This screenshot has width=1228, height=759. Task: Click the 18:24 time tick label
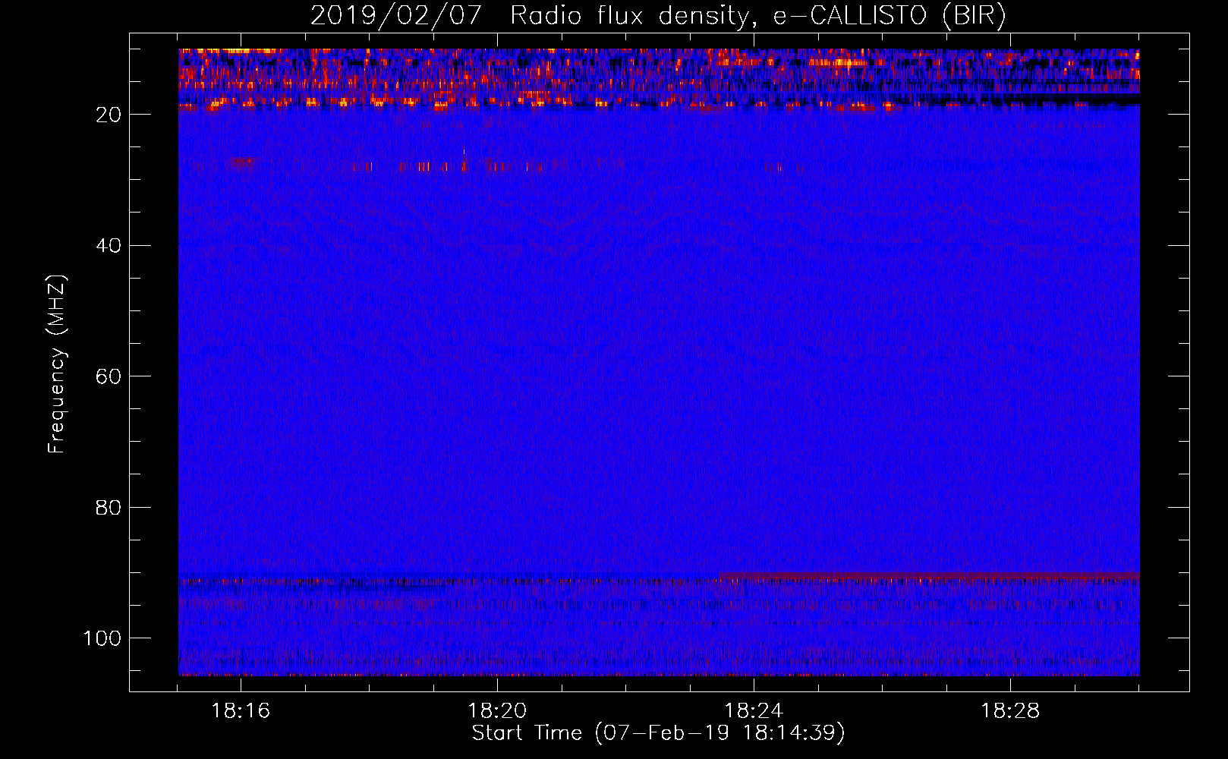coord(754,711)
